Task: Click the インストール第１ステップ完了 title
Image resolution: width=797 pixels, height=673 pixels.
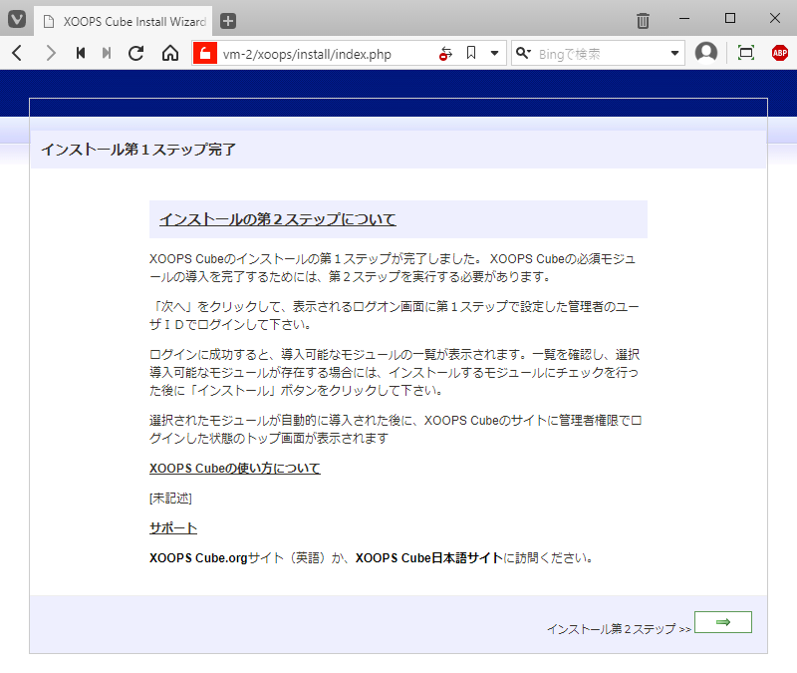Action: point(138,150)
